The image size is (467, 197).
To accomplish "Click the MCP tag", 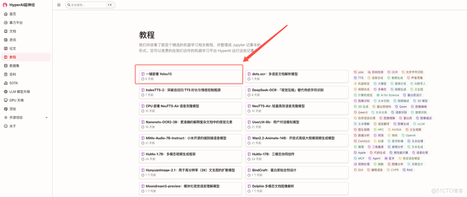I will coord(359,158).
